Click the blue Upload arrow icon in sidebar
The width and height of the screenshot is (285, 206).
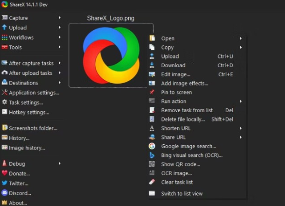point(5,28)
